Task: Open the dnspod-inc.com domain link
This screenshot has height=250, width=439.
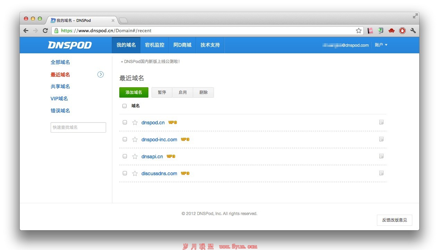Action: [x=159, y=140]
